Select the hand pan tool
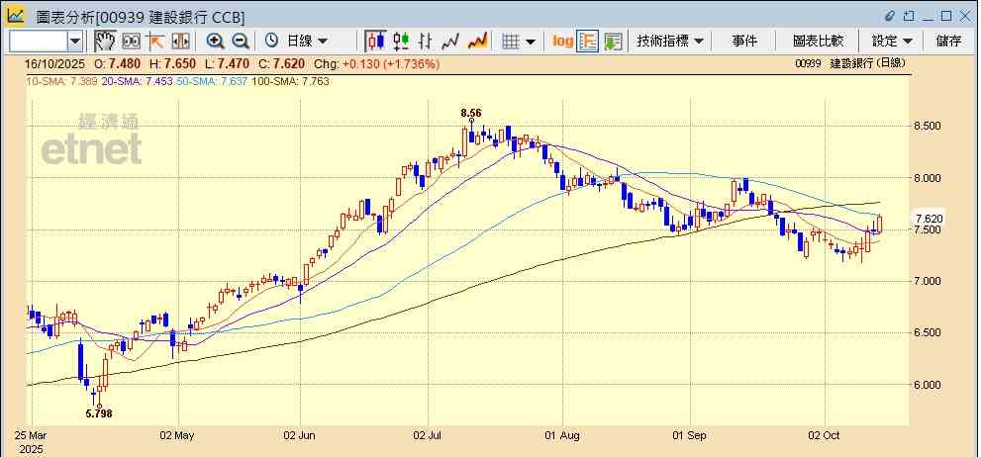 click(x=105, y=41)
